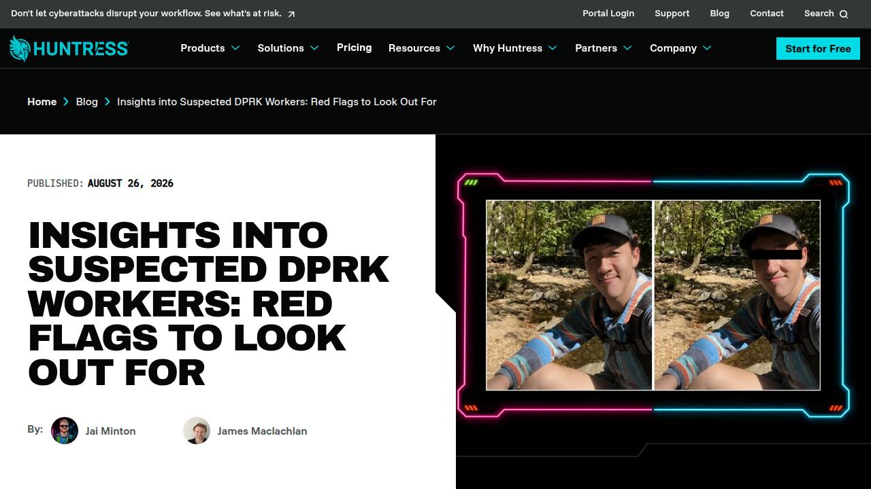Image resolution: width=871 pixels, height=489 pixels.
Task: Expand the Partners dropdown chevron
Action: click(627, 48)
